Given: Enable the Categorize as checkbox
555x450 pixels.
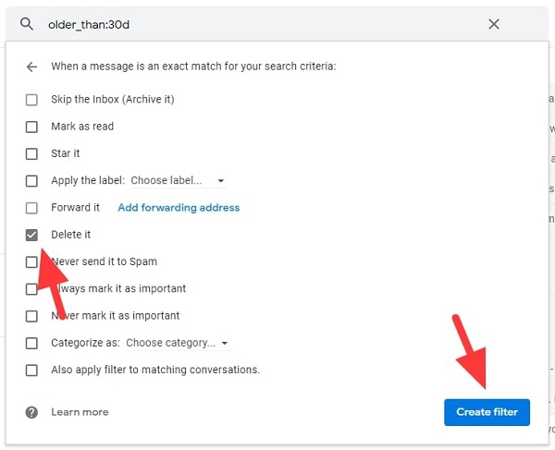Looking at the screenshot, I should click(x=32, y=343).
